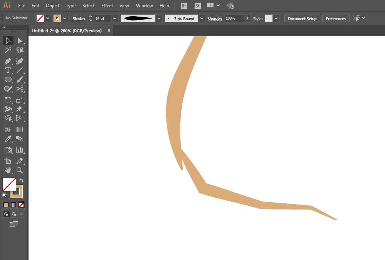Viewport: 385px width, 260px height.
Task: Open the variable width profile dropdown
Action: coord(159,18)
